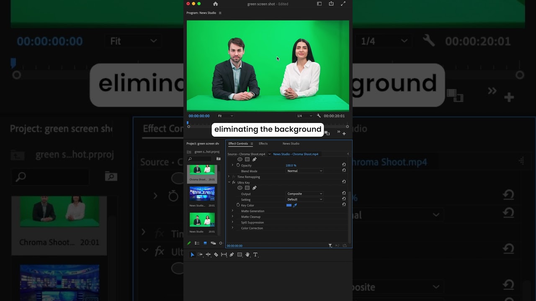This screenshot has width=536, height=301.
Task: Open source clip dropdown arrow beside Chroma Shoot.mp4
Action: pyautogui.click(x=269, y=154)
